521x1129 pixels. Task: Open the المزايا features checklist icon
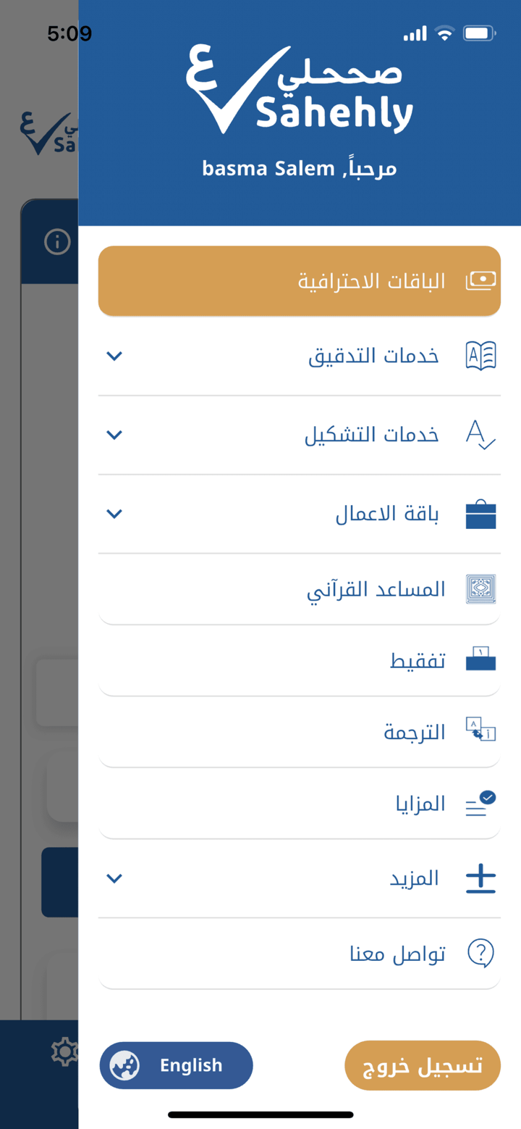pos(480,803)
